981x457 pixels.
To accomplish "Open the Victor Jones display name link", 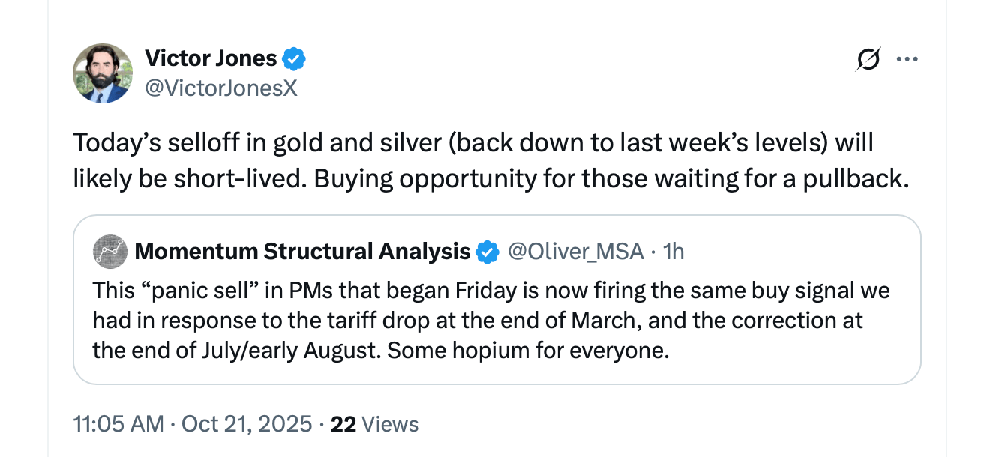I will click(x=211, y=58).
